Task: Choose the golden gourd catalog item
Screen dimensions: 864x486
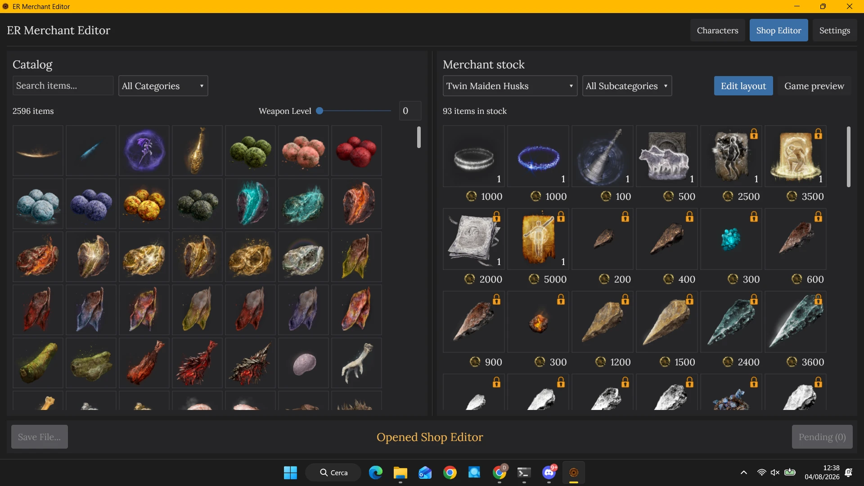Action: (197, 150)
